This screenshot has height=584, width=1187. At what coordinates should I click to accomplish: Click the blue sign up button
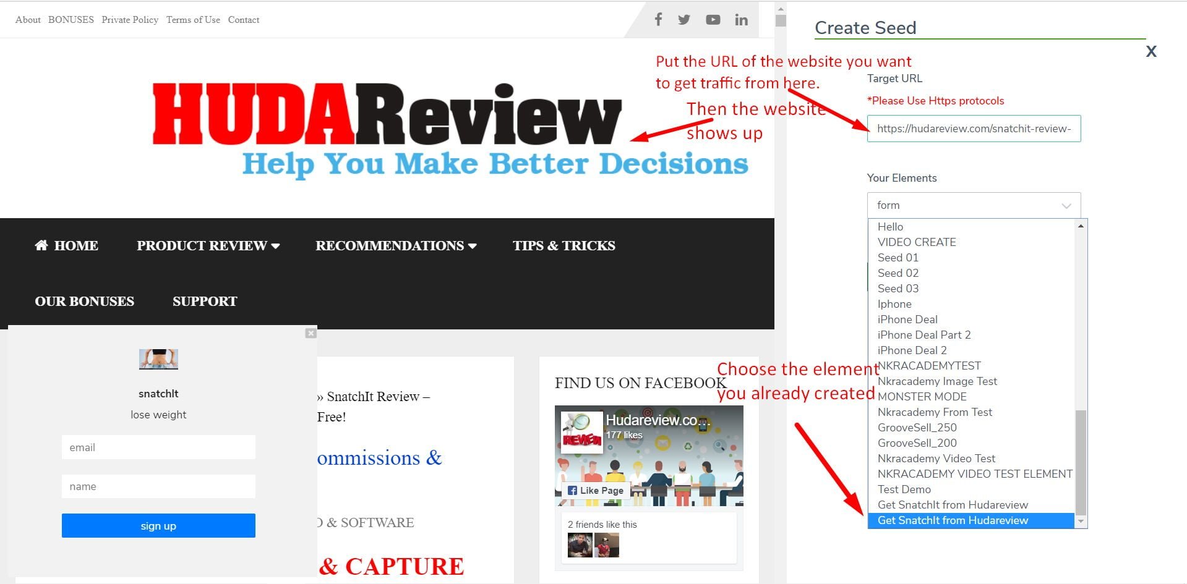158,526
